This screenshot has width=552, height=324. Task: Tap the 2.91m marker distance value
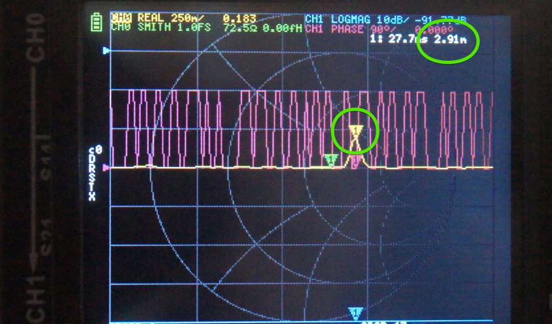pyautogui.click(x=451, y=39)
